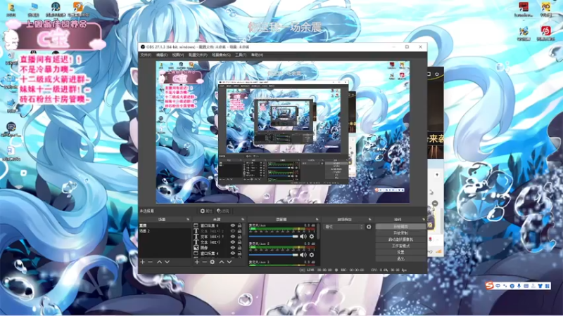Move scene down in Scenes panel

pos(167,262)
